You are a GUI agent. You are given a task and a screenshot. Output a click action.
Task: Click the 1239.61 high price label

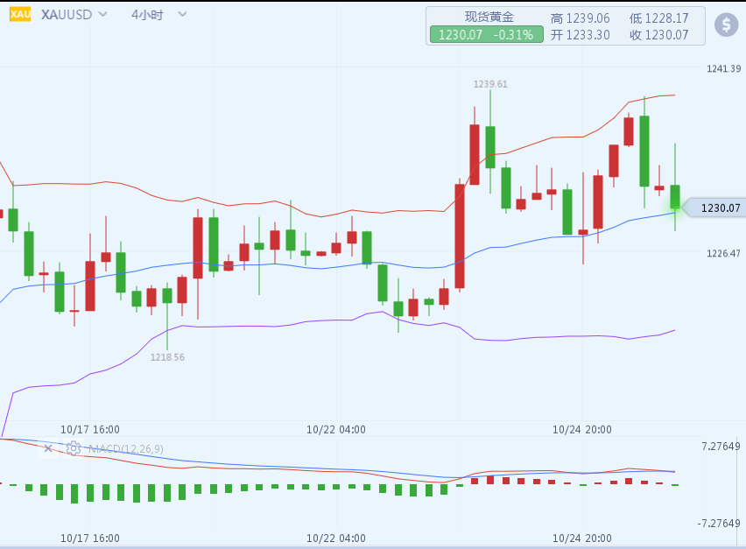[x=490, y=84]
